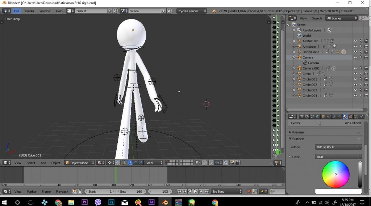Open the Local transform orientation dropdown
The image size is (371, 206).
tap(153, 163)
